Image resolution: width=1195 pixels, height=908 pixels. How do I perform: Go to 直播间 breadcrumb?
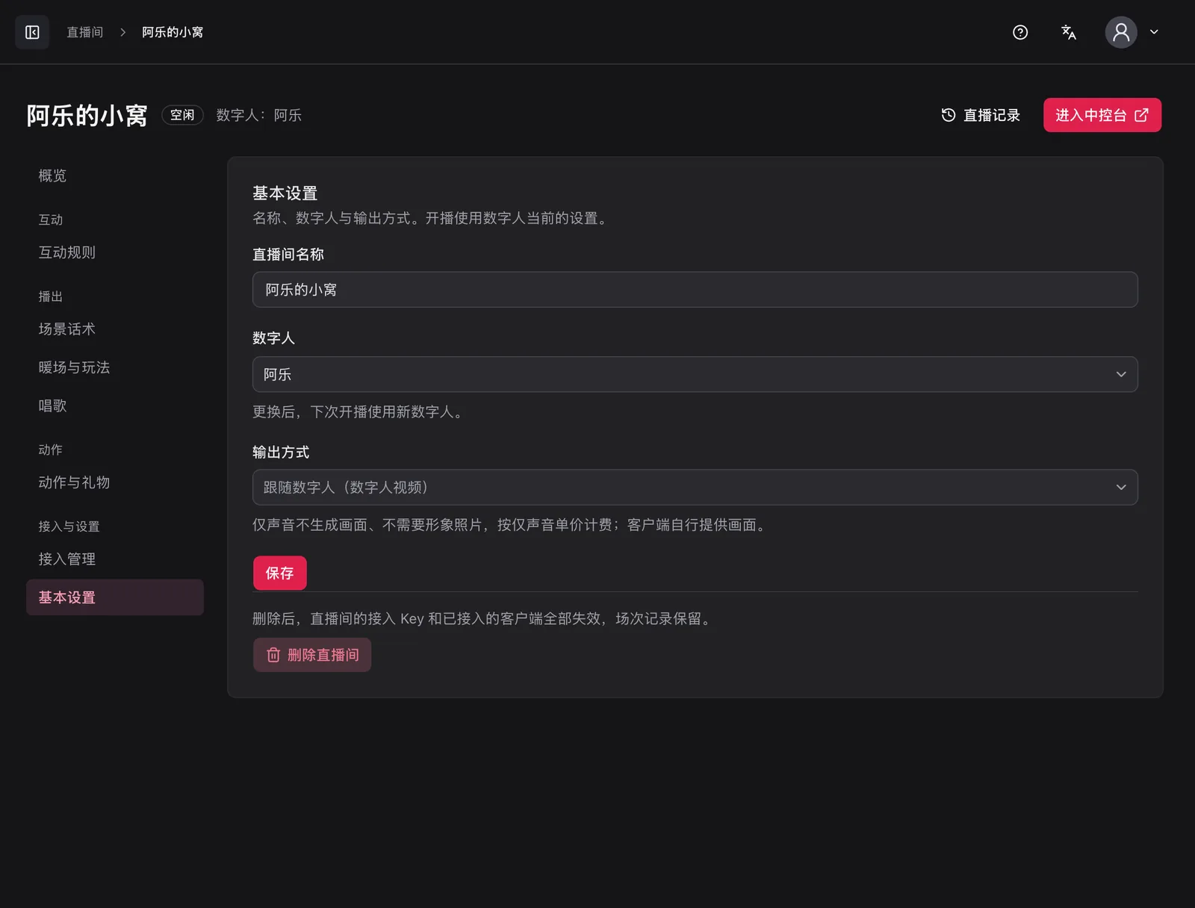pos(85,32)
